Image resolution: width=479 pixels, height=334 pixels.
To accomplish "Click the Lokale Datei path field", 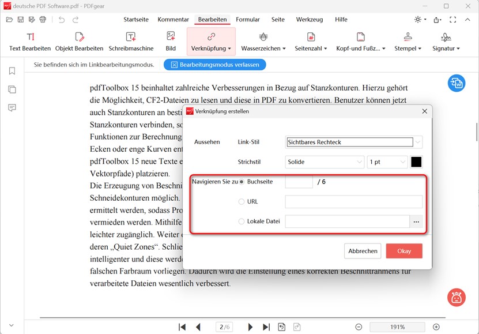I will click(x=348, y=222).
